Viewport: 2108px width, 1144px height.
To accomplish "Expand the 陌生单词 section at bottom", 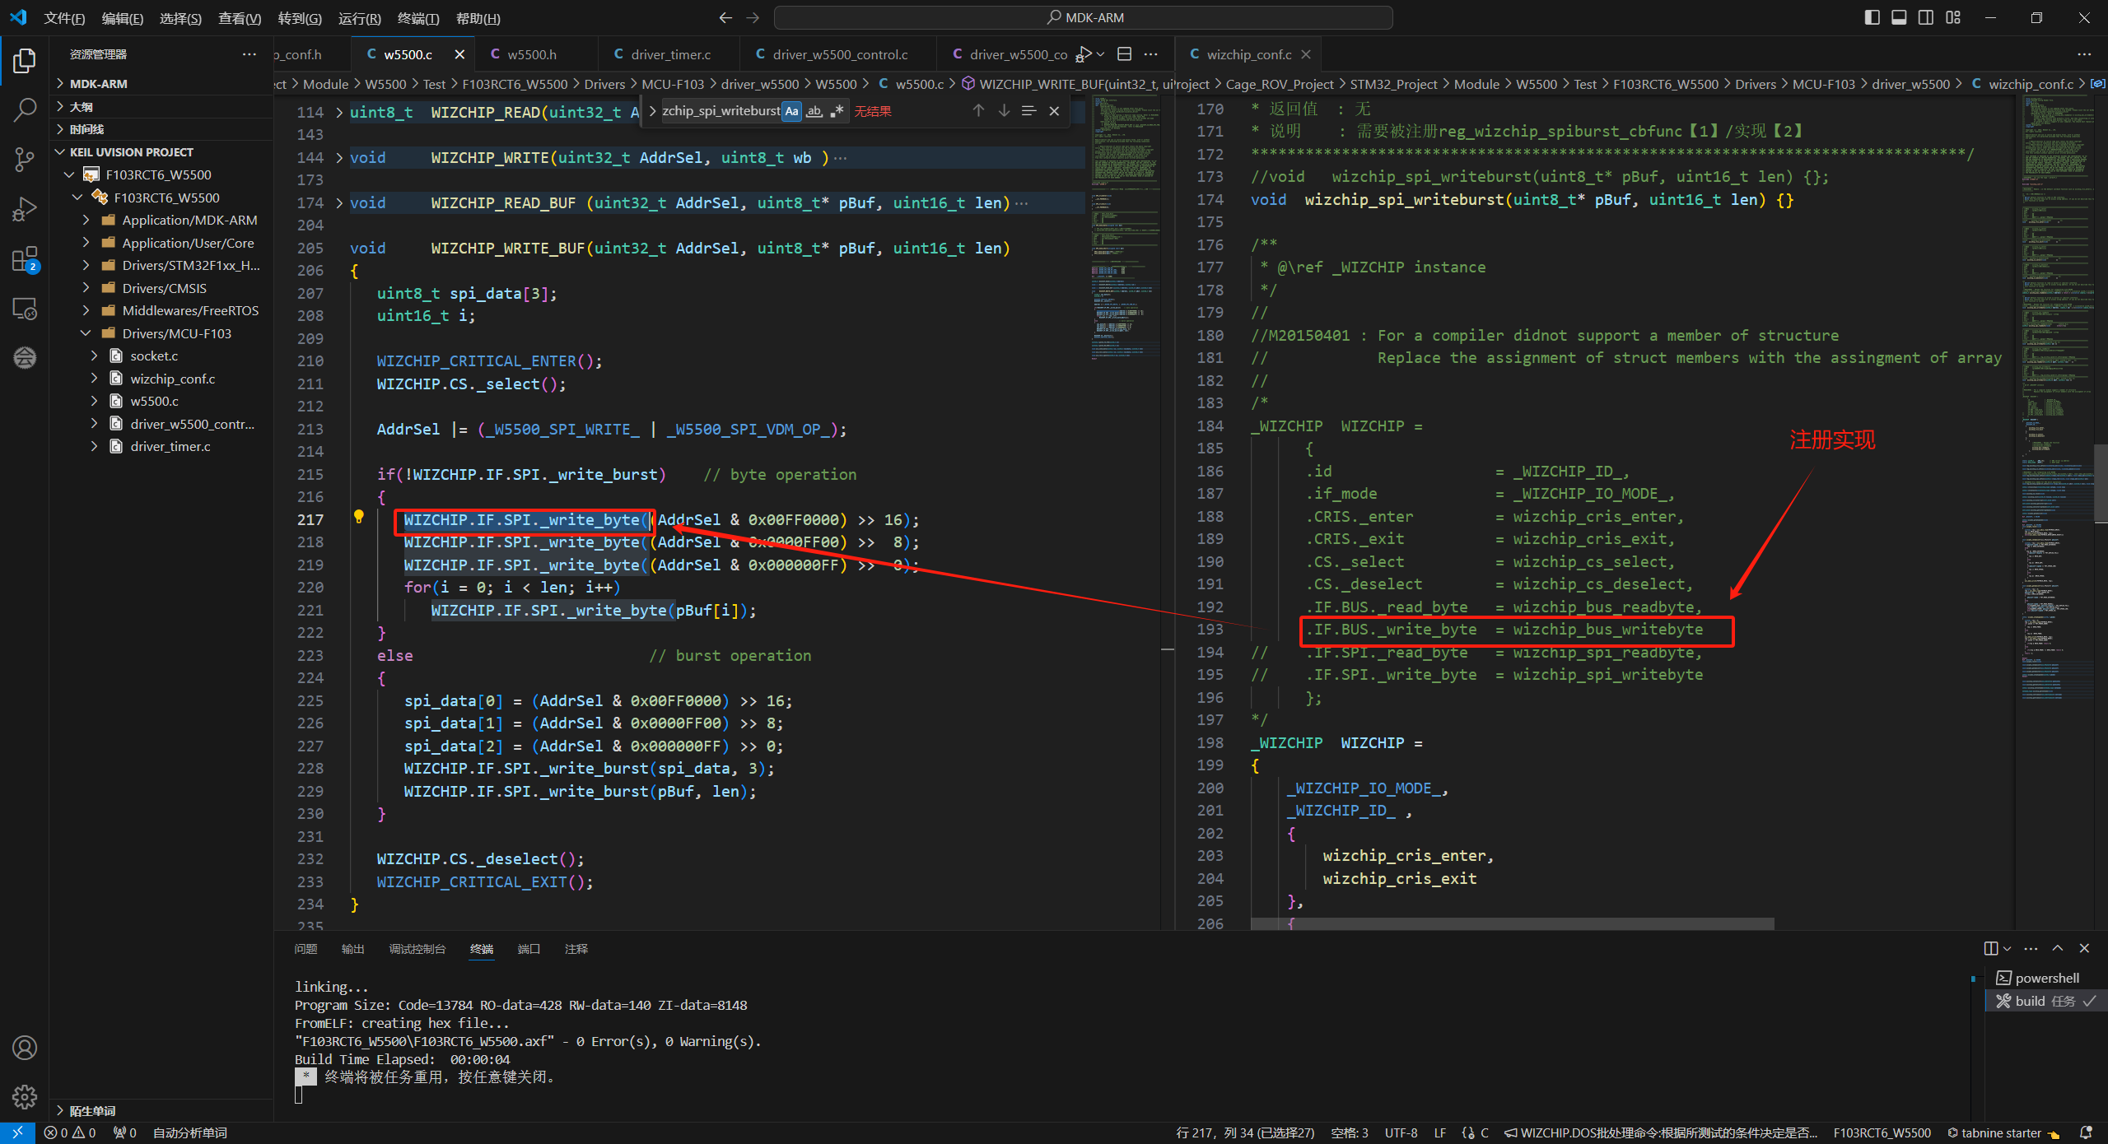I will pos(161,1110).
